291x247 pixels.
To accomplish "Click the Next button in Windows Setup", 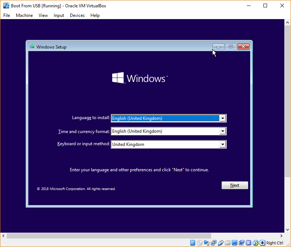I will (235, 185).
